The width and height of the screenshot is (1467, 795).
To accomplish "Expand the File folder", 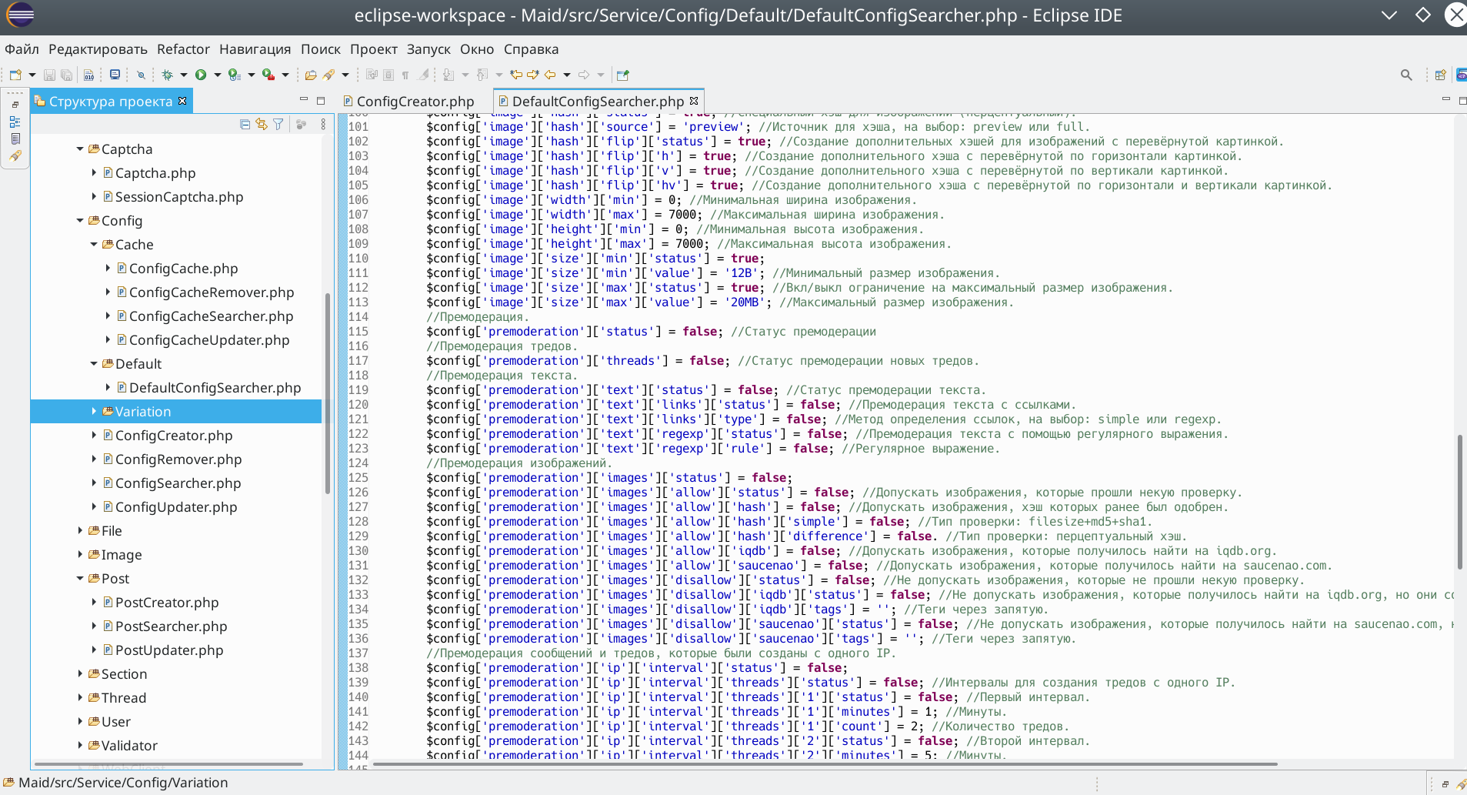I will [x=80, y=531].
